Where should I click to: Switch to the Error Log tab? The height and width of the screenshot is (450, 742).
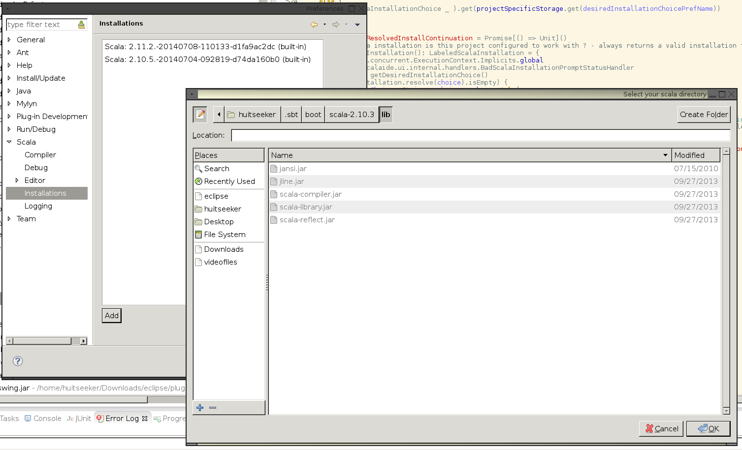coord(122,419)
